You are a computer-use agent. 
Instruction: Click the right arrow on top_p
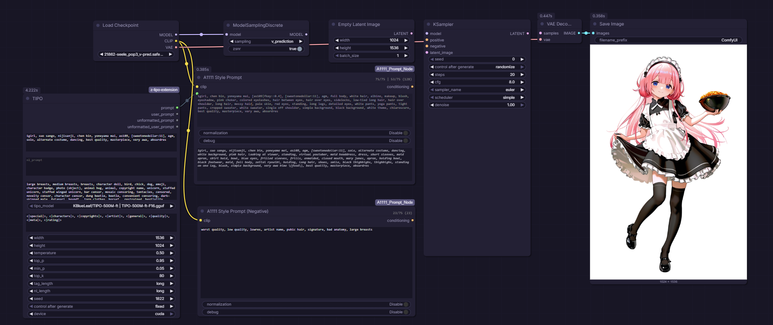172,261
